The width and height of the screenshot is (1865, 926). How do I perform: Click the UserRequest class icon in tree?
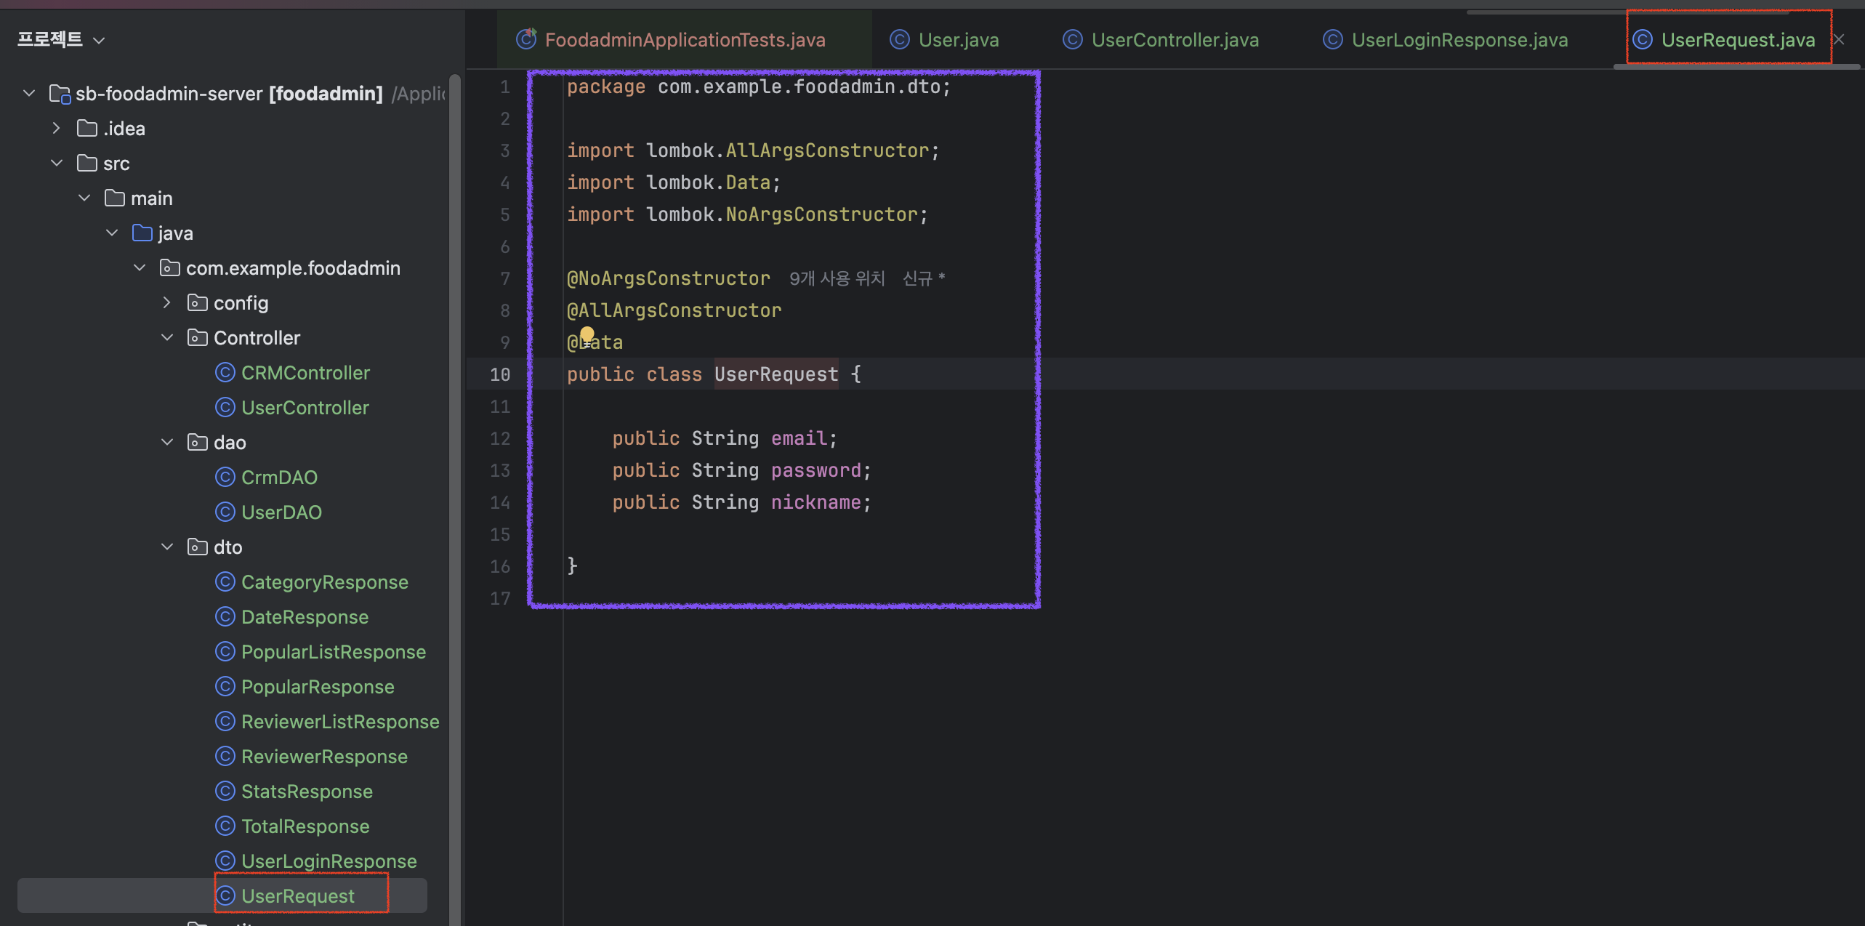225,895
